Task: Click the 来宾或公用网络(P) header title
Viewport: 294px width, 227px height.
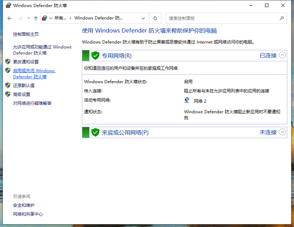Action: coord(125,132)
